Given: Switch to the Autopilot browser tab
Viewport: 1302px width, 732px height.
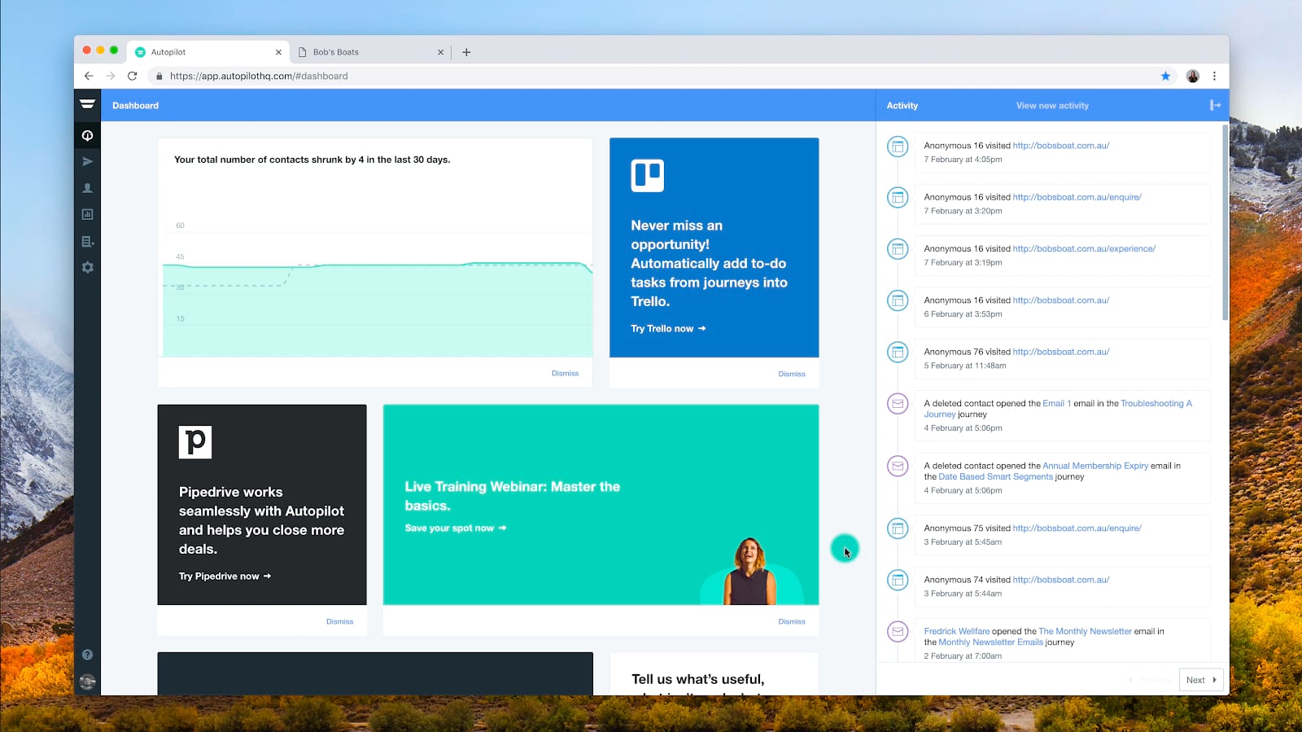Looking at the screenshot, I should 208,52.
